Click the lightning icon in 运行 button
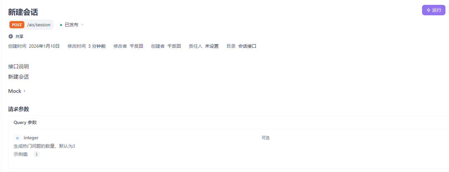The image size is (449, 172). [428, 10]
